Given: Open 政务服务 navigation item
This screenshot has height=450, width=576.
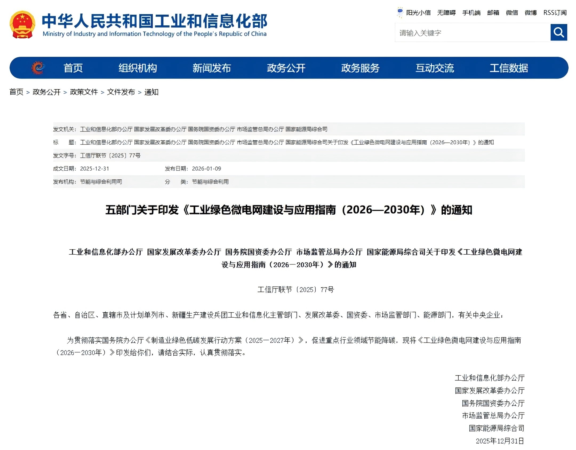Looking at the screenshot, I should point(360,68).
